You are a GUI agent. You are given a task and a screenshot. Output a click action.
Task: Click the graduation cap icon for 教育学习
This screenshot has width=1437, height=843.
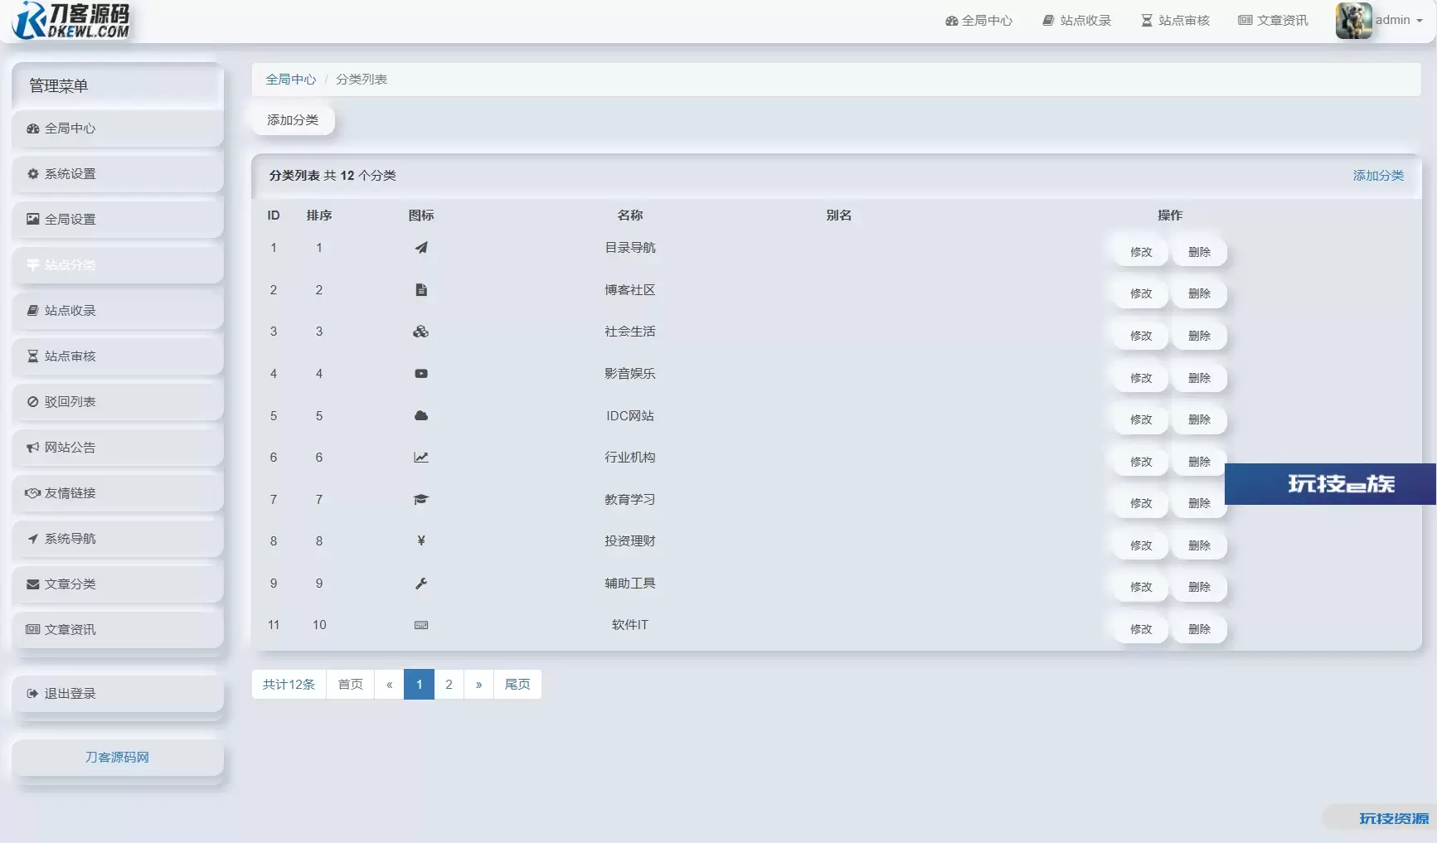tap(421, 500)
